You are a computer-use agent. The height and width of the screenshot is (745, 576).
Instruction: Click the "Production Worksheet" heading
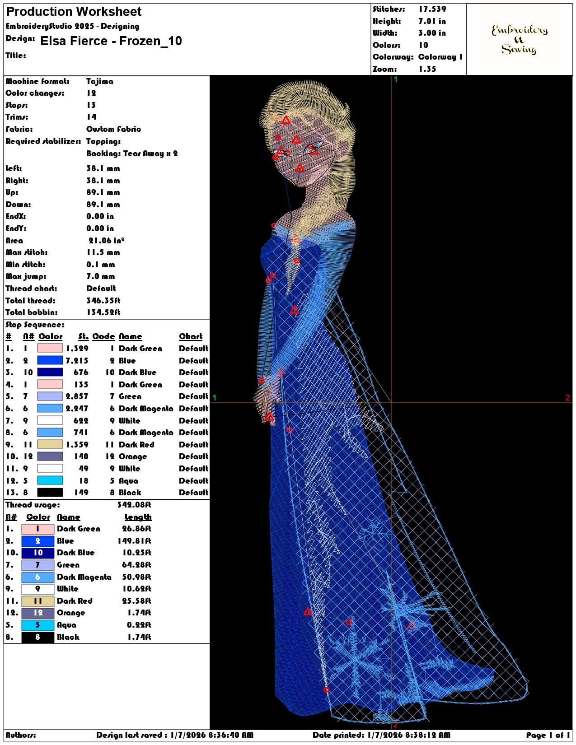point(74,12)
